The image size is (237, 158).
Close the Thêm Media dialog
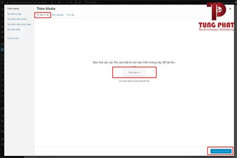(x=230, y=9)
